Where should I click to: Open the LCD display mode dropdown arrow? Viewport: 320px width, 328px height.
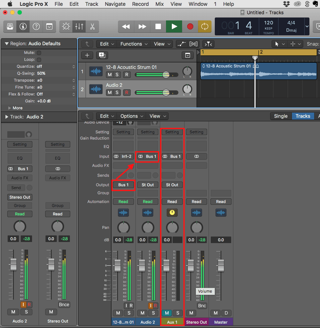click(x=307, y=26)
